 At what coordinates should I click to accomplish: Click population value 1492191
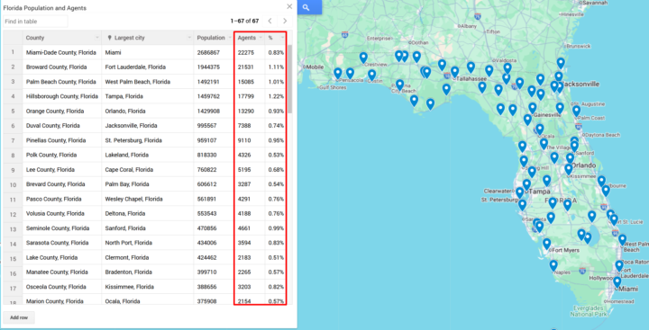coord(208,82)
